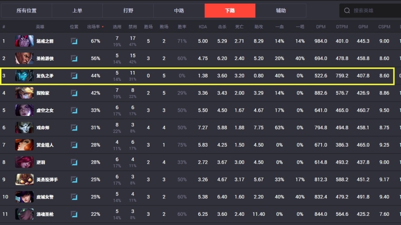Click 戏命师 champion portrait icon
This screenshot has height=225, width=401.
tap(24, 127)
